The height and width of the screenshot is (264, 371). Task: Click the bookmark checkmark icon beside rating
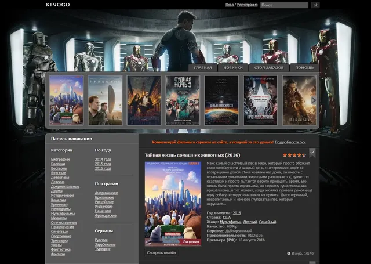click(x=312, y=153)
